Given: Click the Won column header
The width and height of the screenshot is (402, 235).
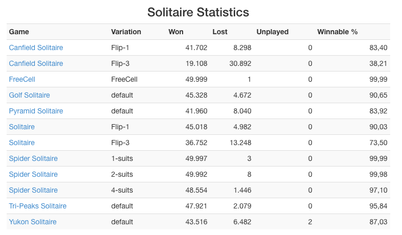Looking at the screenshot, I should coord(176,32).
